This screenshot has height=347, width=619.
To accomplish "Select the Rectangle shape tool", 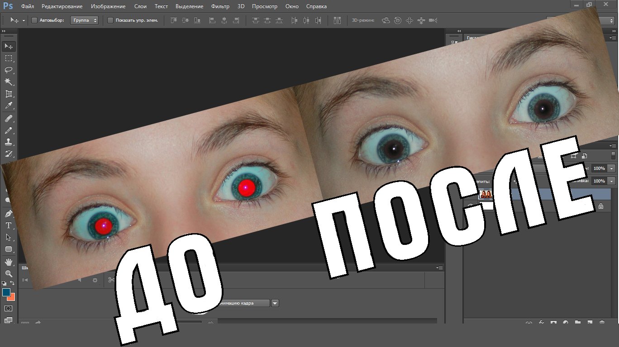I will click(x=9, y=249).
